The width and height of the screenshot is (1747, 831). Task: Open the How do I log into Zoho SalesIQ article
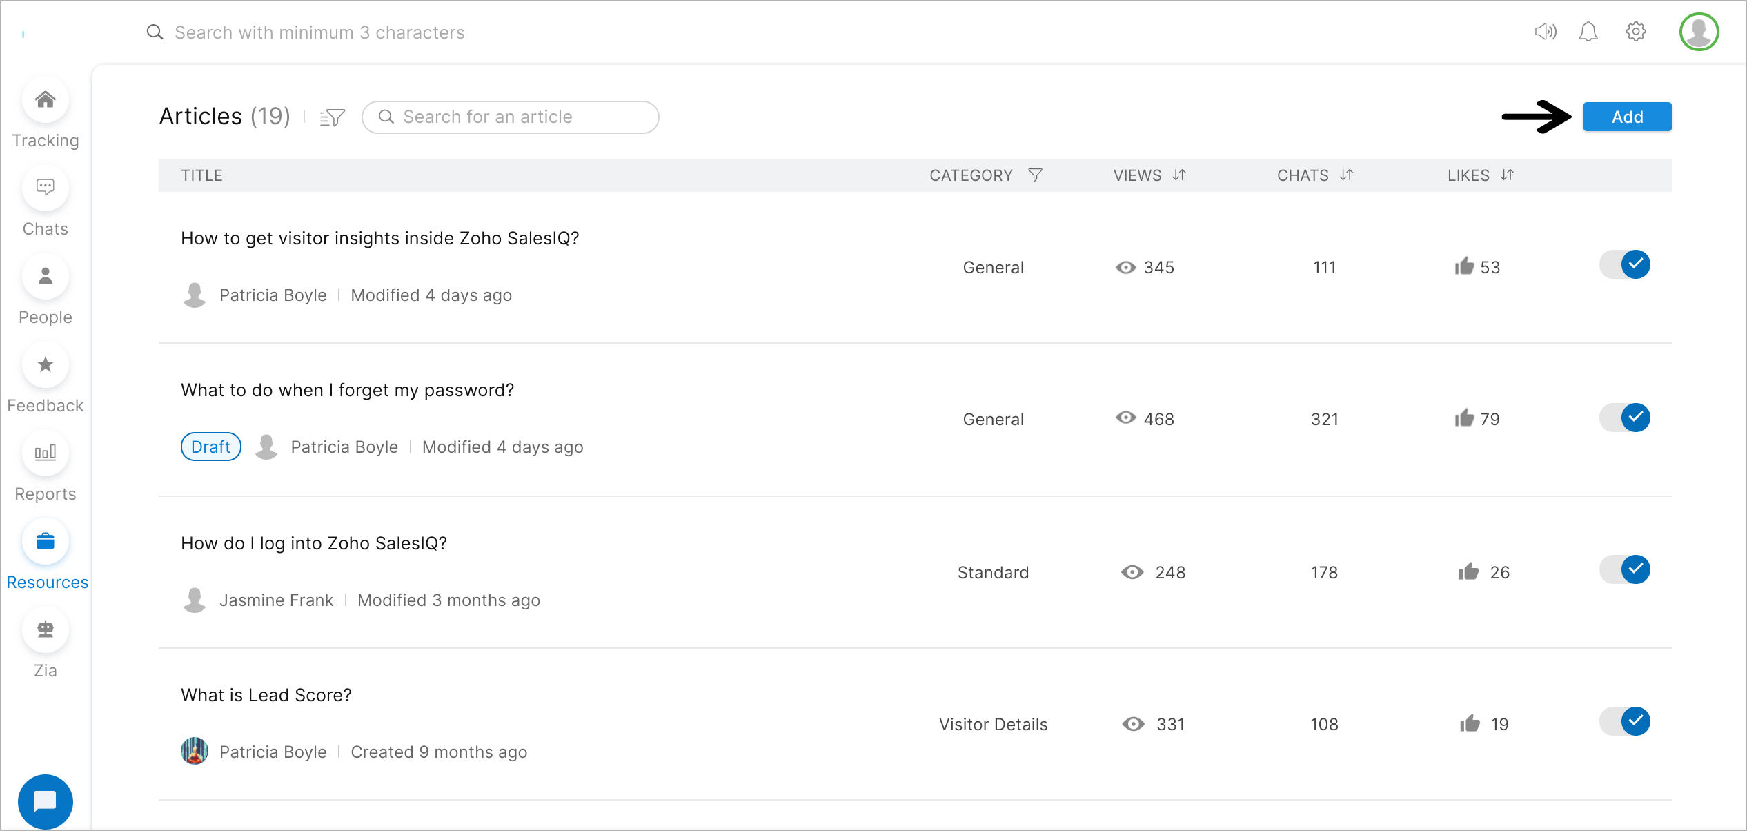pos(314,544)
